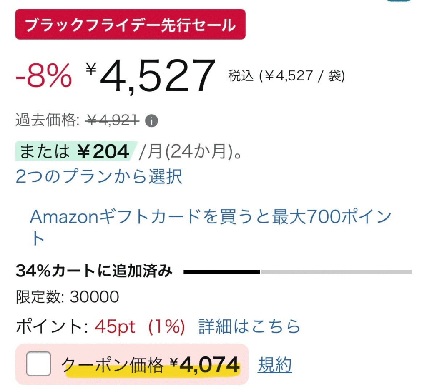
Task: Click the green ¥204 monthly payment highlight
Action: (x=75, y=152)
